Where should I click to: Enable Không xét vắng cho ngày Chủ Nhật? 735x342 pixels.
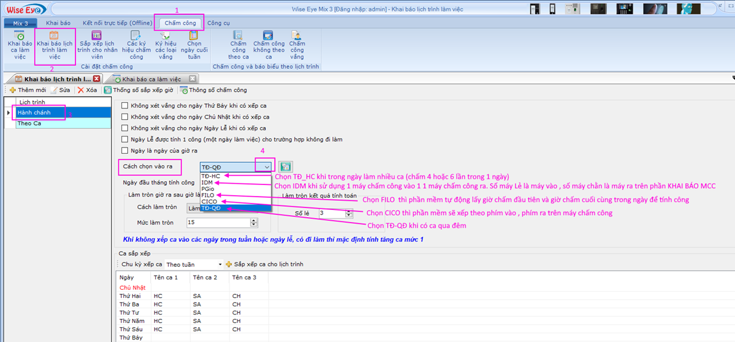point(125,117)
